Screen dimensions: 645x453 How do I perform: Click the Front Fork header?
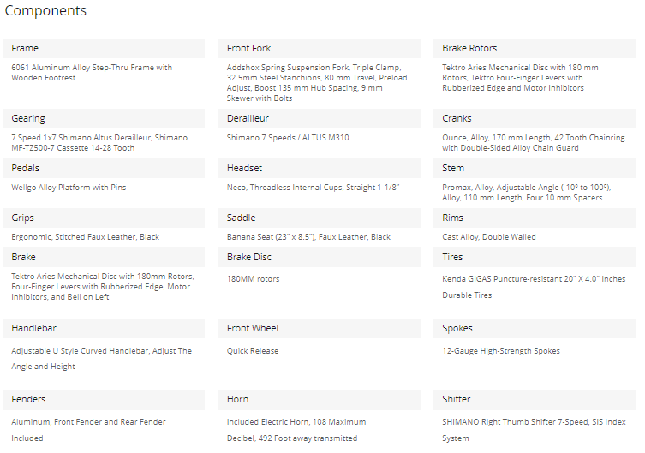pos(319,48)
